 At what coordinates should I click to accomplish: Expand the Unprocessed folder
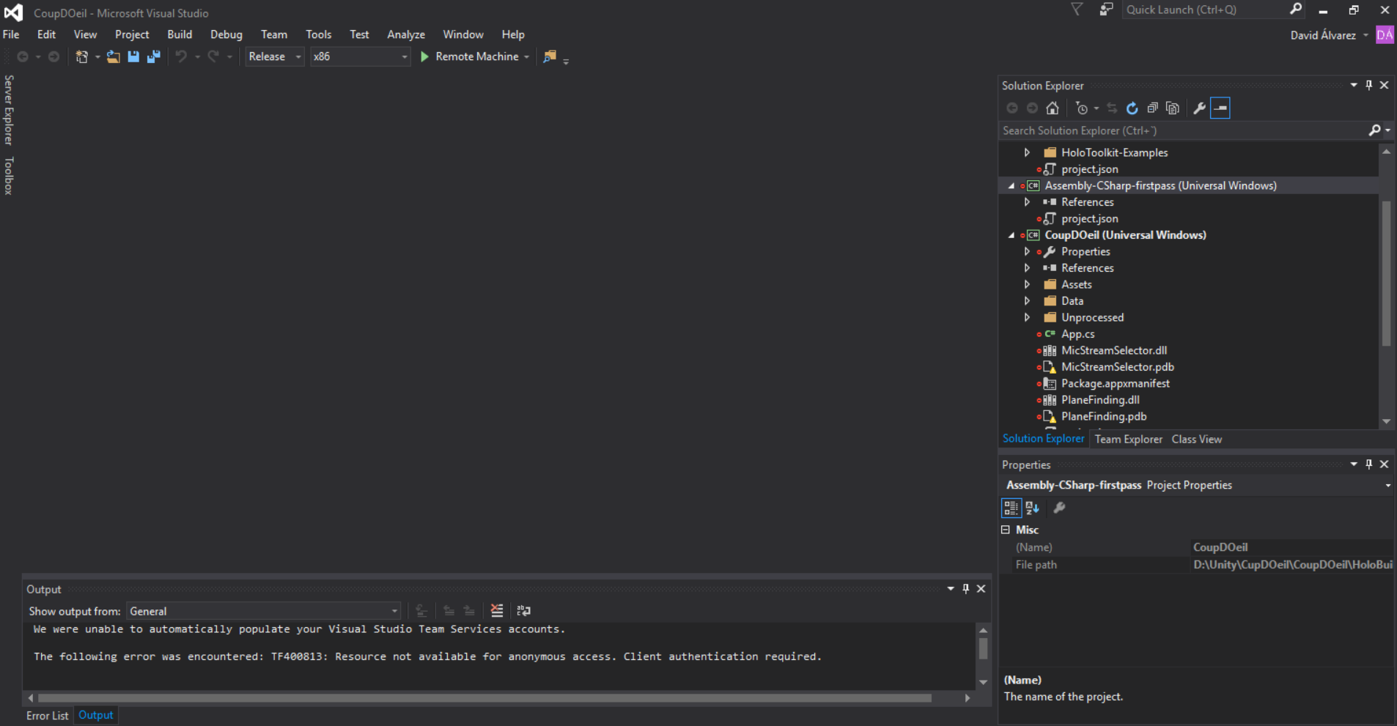click(x=1027, y=317)
